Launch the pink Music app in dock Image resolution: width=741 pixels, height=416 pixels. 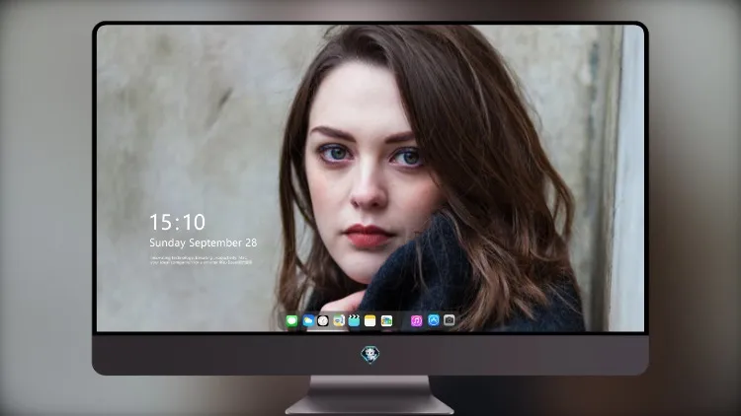point(416,321)
